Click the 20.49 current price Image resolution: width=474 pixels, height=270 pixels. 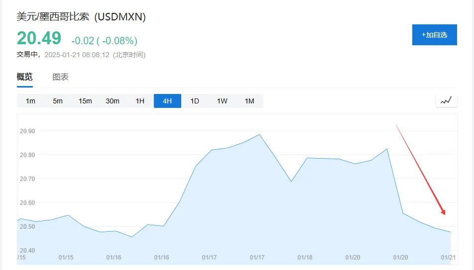click(x=39, y=38)
